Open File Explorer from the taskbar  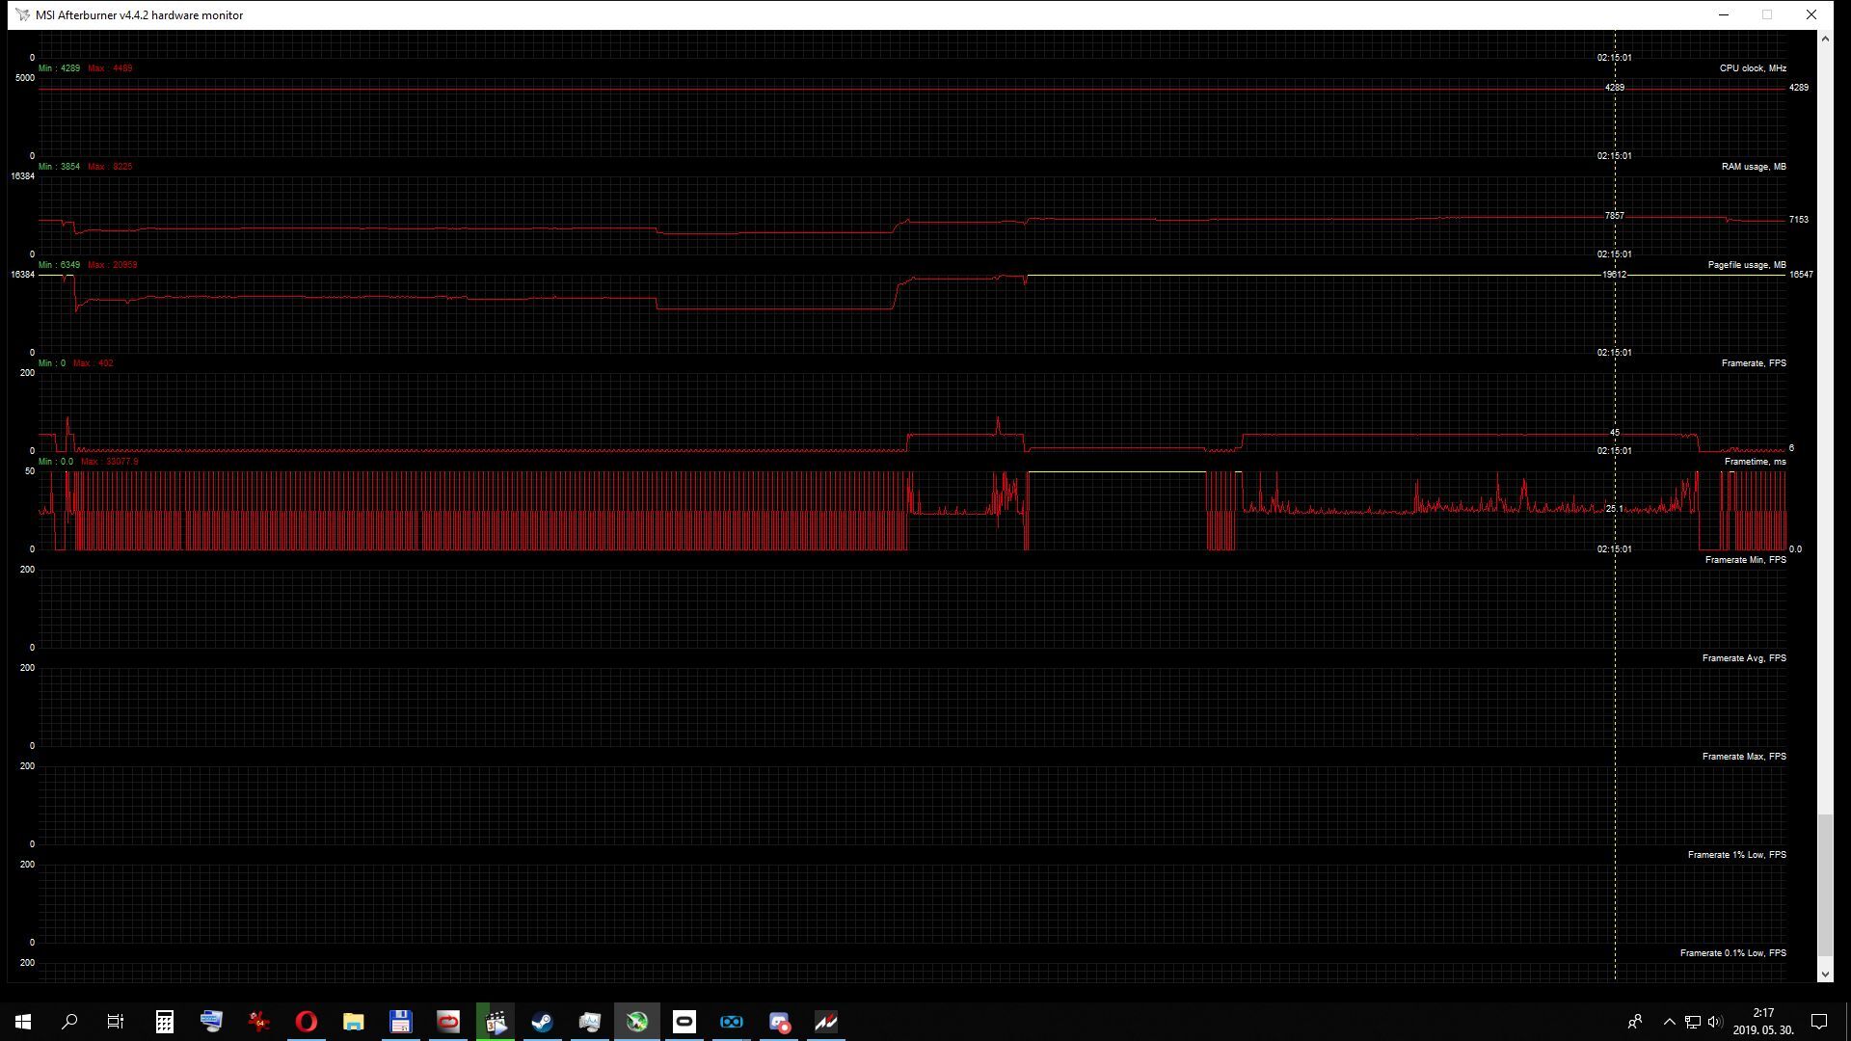click(x=353, y=1022)
